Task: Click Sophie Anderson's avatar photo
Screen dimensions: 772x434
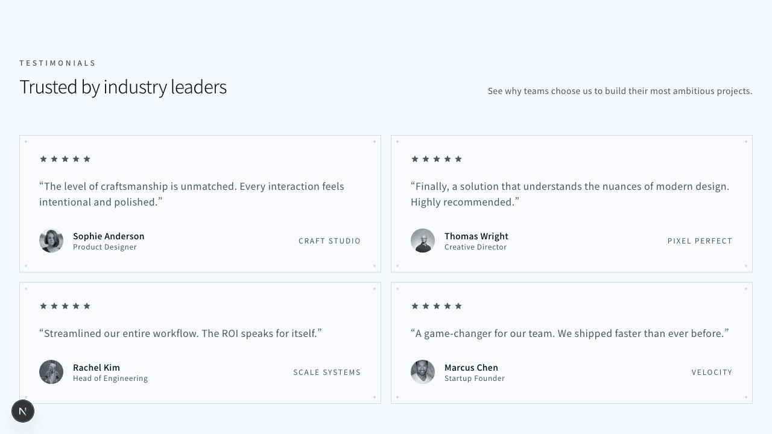Action: (51, 241)
